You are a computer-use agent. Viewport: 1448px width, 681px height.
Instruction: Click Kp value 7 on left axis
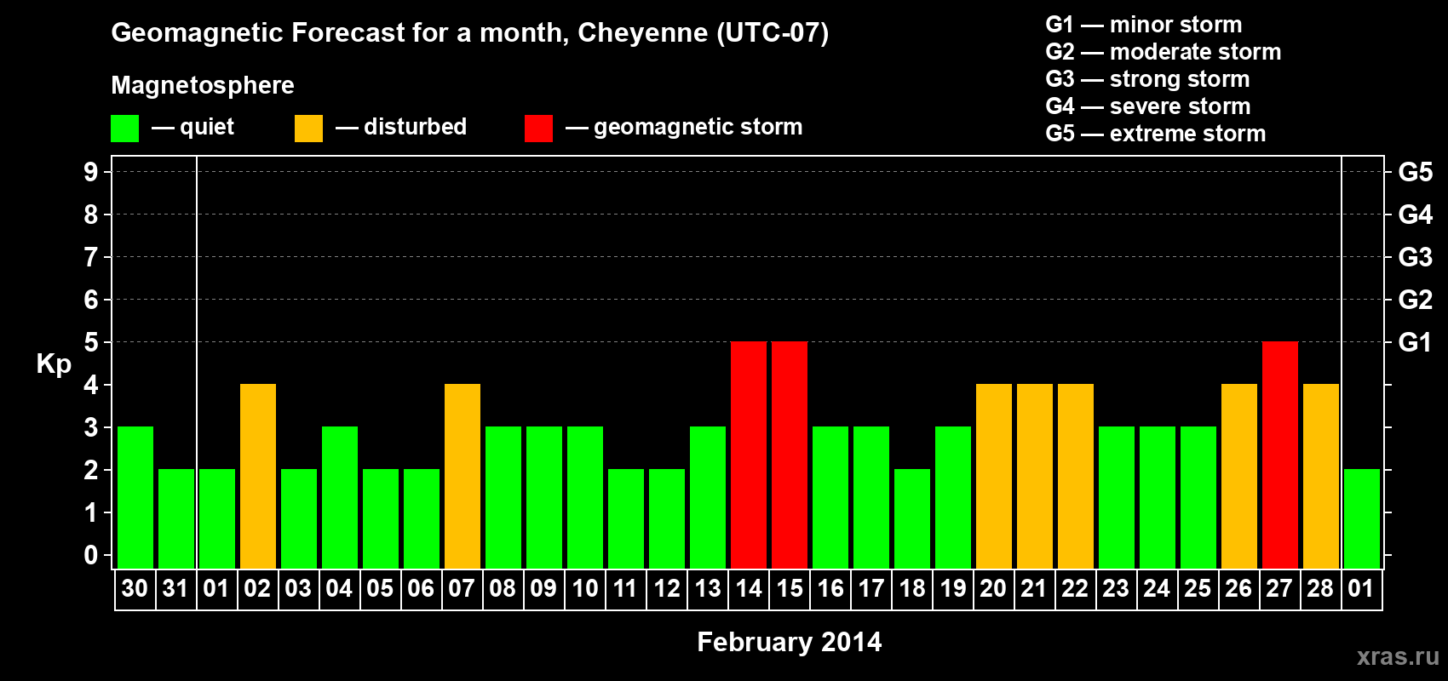click(91, 257)
